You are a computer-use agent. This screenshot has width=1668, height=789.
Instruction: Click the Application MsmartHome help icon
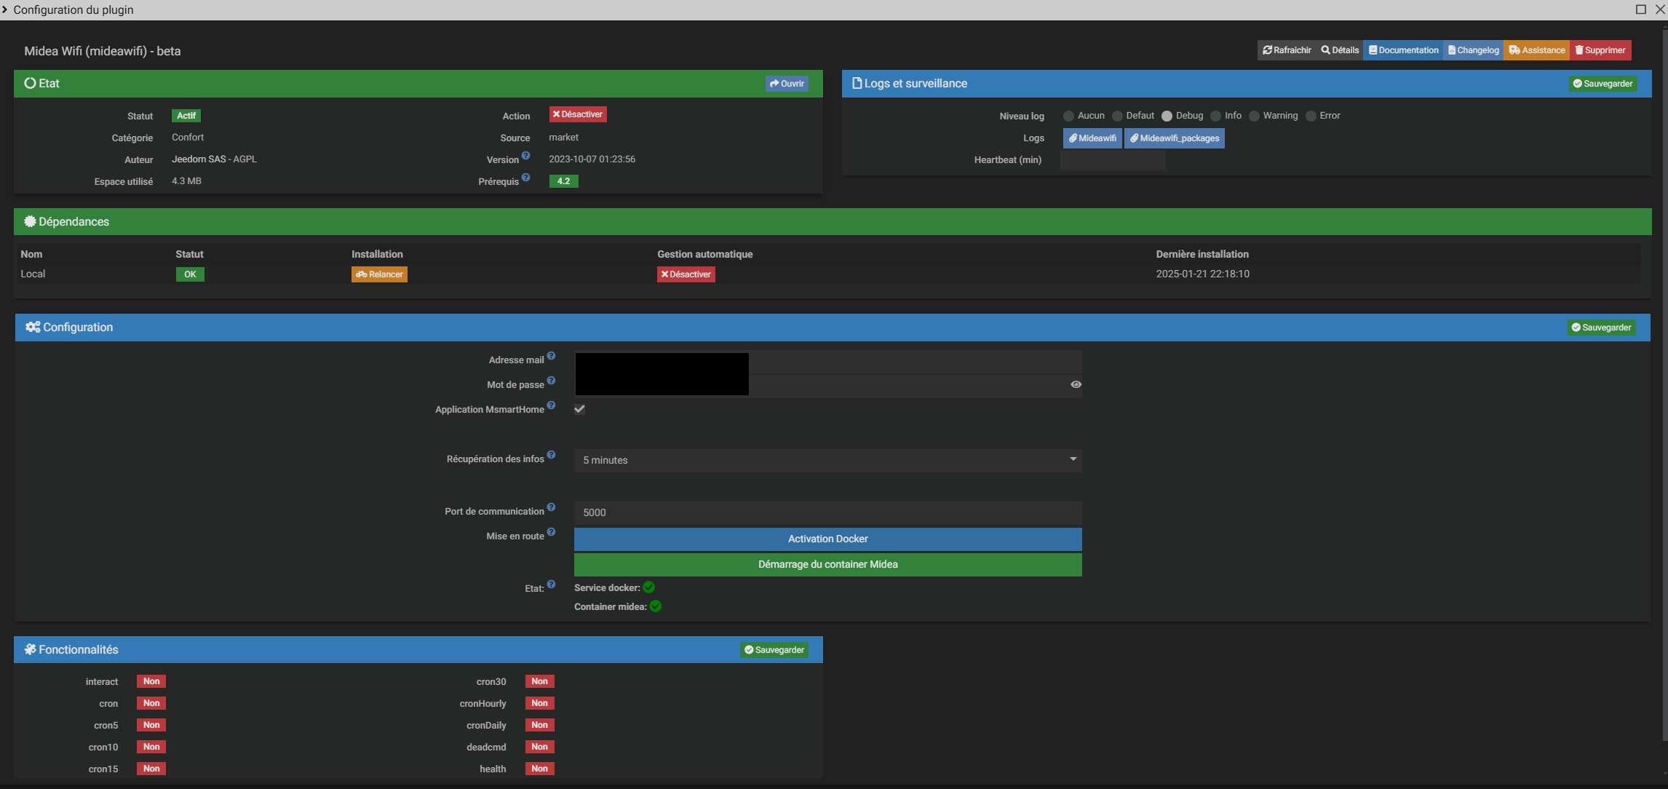(551, 405)
